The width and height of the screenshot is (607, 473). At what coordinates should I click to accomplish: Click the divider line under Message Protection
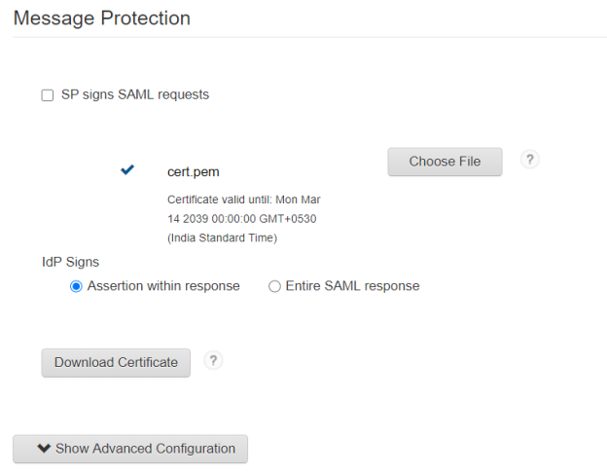pos(303,38)
